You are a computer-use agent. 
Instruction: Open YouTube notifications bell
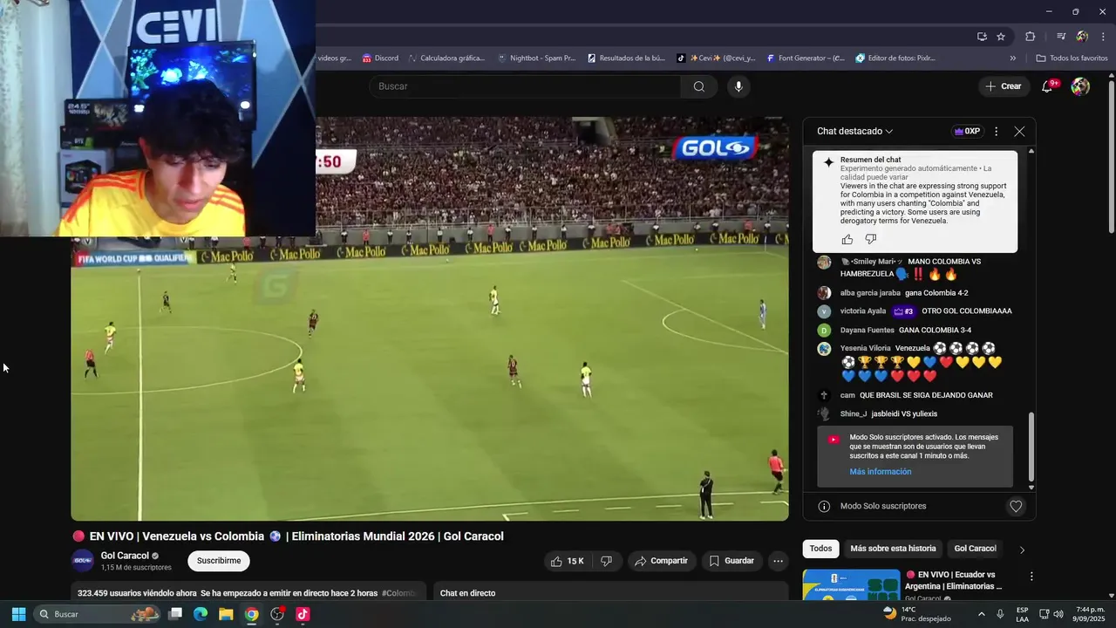click(x=1048, y=86)
